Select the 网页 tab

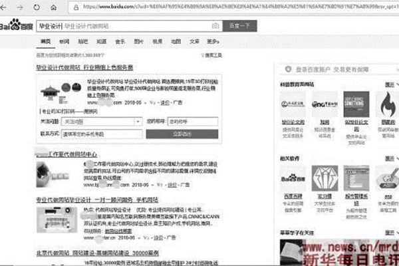46,41
